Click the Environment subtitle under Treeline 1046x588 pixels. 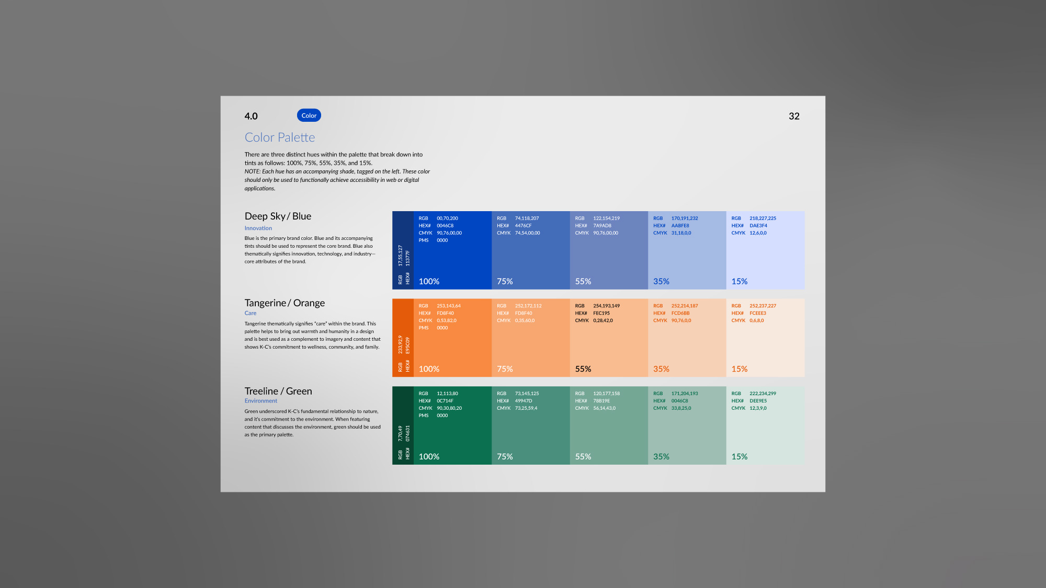(x=261, y=401)
